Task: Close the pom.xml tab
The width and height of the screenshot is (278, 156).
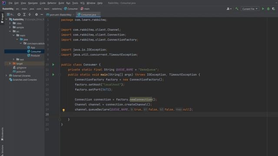Action: click(x=73, y=15)
